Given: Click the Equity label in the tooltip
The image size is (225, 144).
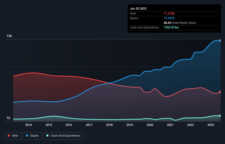Looking at the screenshot, I should 134,18.
